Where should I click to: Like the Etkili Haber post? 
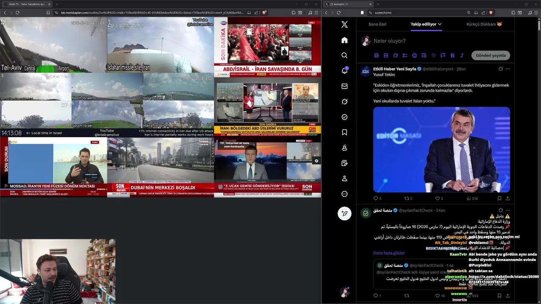[x=439, y=198]
